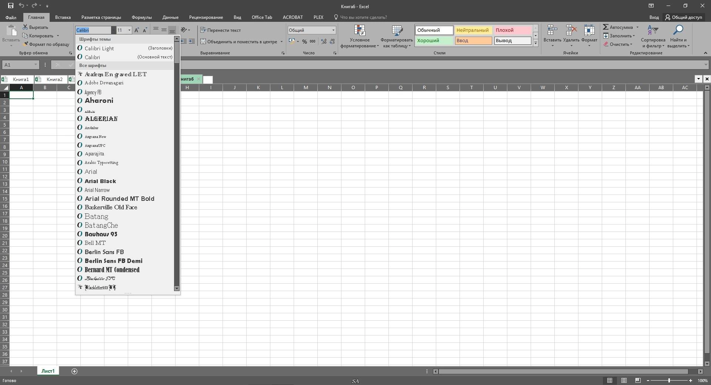
Task: Open the Name Box dropdown arrow
Action: pos(36,65)
